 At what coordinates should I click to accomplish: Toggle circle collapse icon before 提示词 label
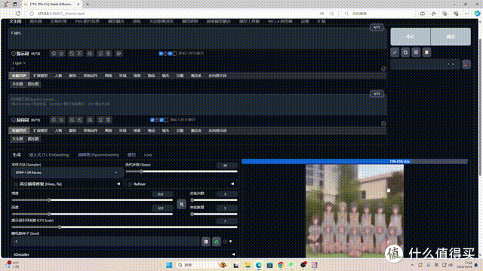click(x=14, y=53)
